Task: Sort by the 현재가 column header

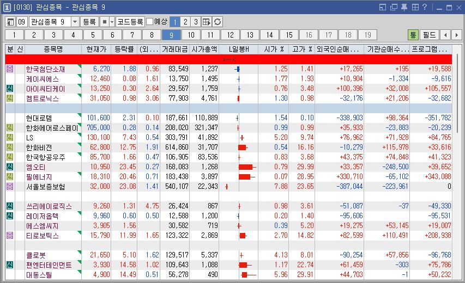Action: click(96, 49)
